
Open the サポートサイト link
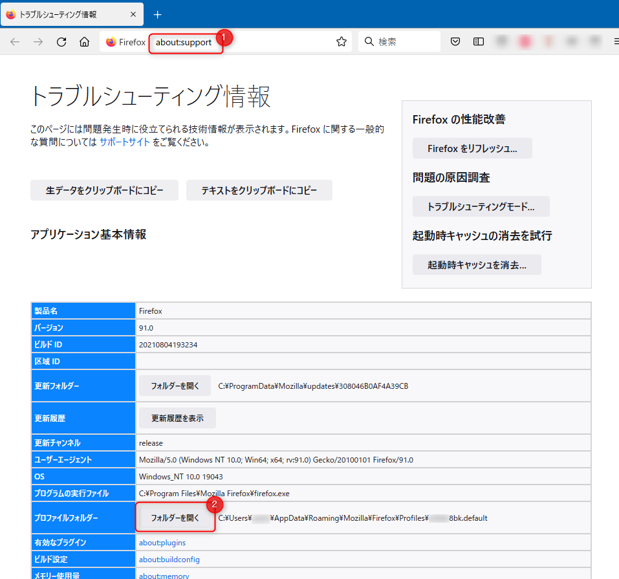point(125,142)
